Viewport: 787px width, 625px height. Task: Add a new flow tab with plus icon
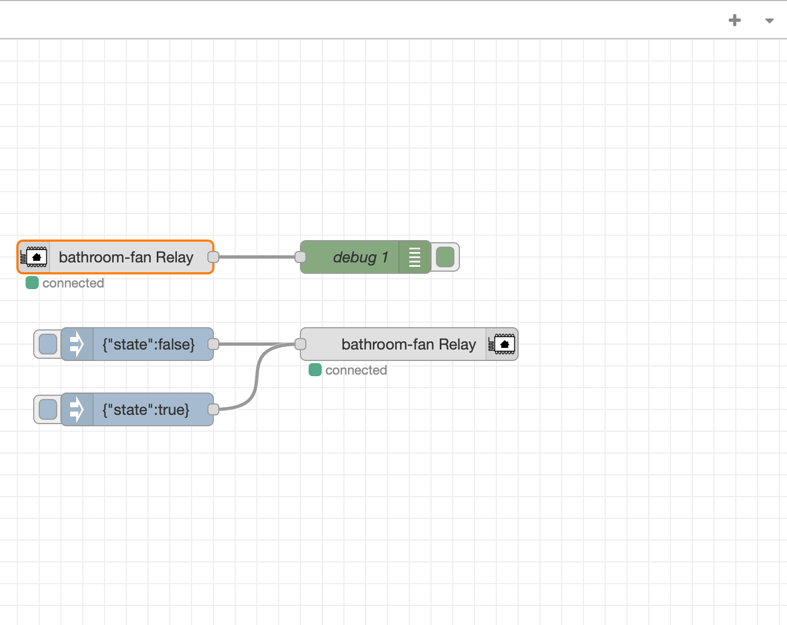[x=735, y=20]
